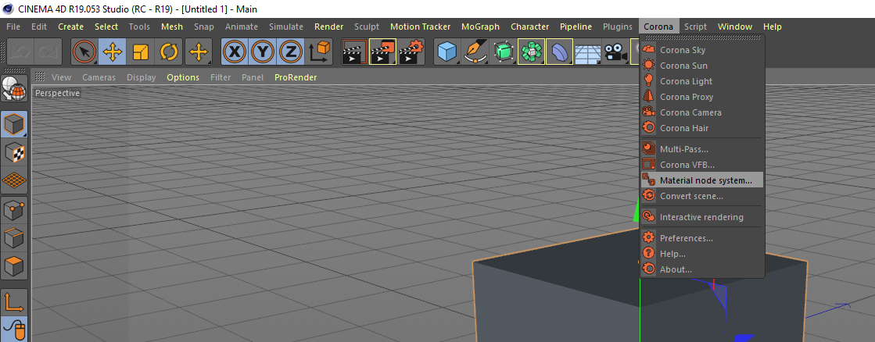875x342 pixels.
Task: Open viewport Display menu
Action: [x=142, y=77]
